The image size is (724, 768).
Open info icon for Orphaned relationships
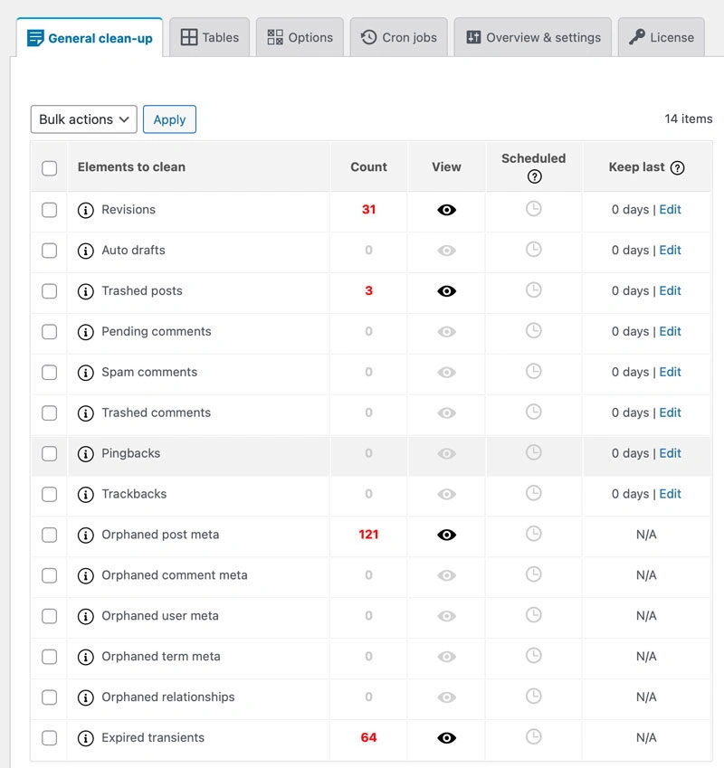pos(85,698)
